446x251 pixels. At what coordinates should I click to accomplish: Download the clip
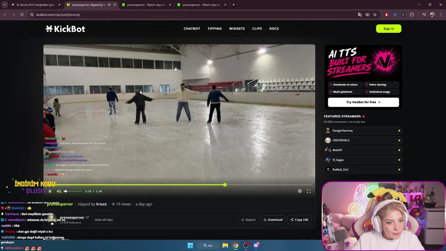tap(273, 220)
